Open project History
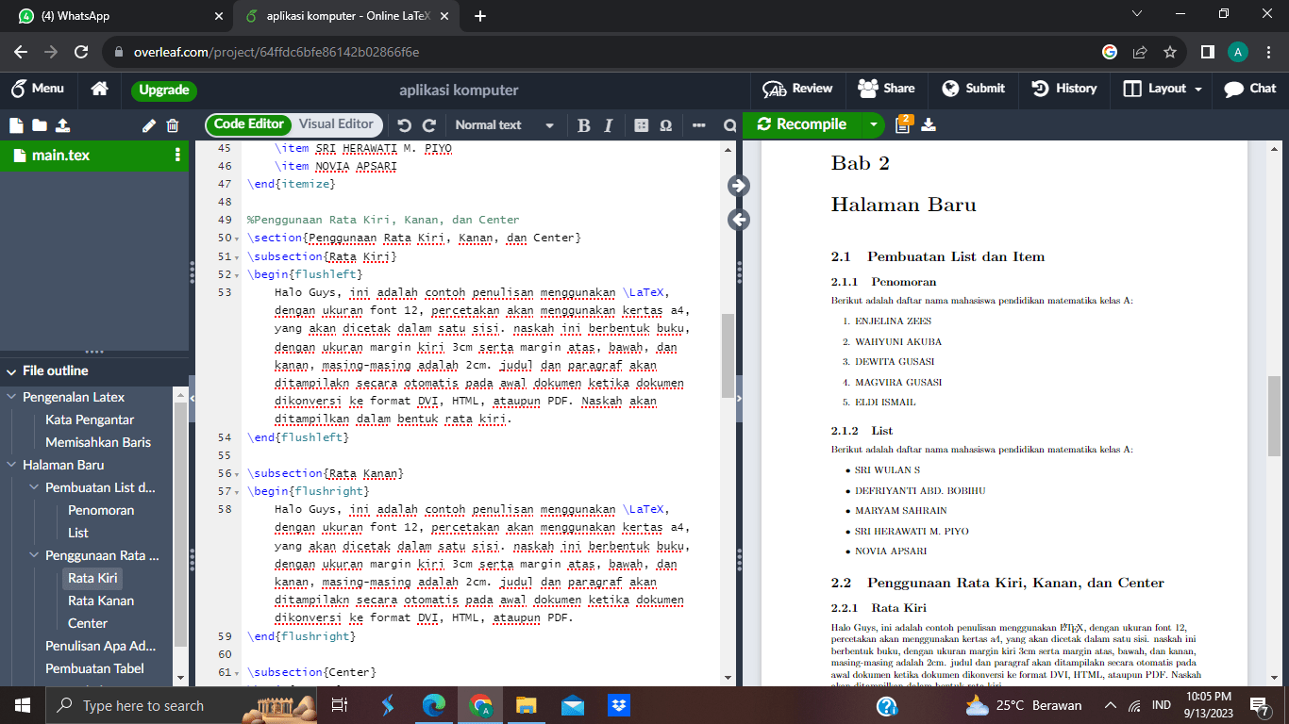This screenshot has height=724, width=1289. [x=1064, y=89]
